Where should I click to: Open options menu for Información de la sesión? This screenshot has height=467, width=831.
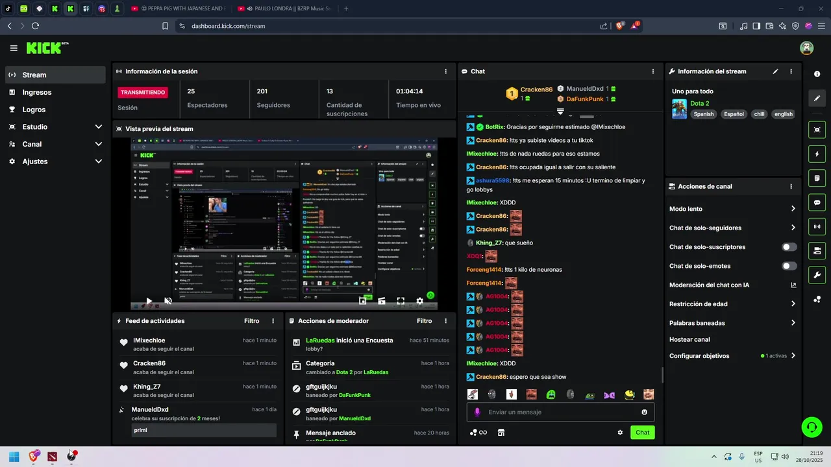click(445, 71)
